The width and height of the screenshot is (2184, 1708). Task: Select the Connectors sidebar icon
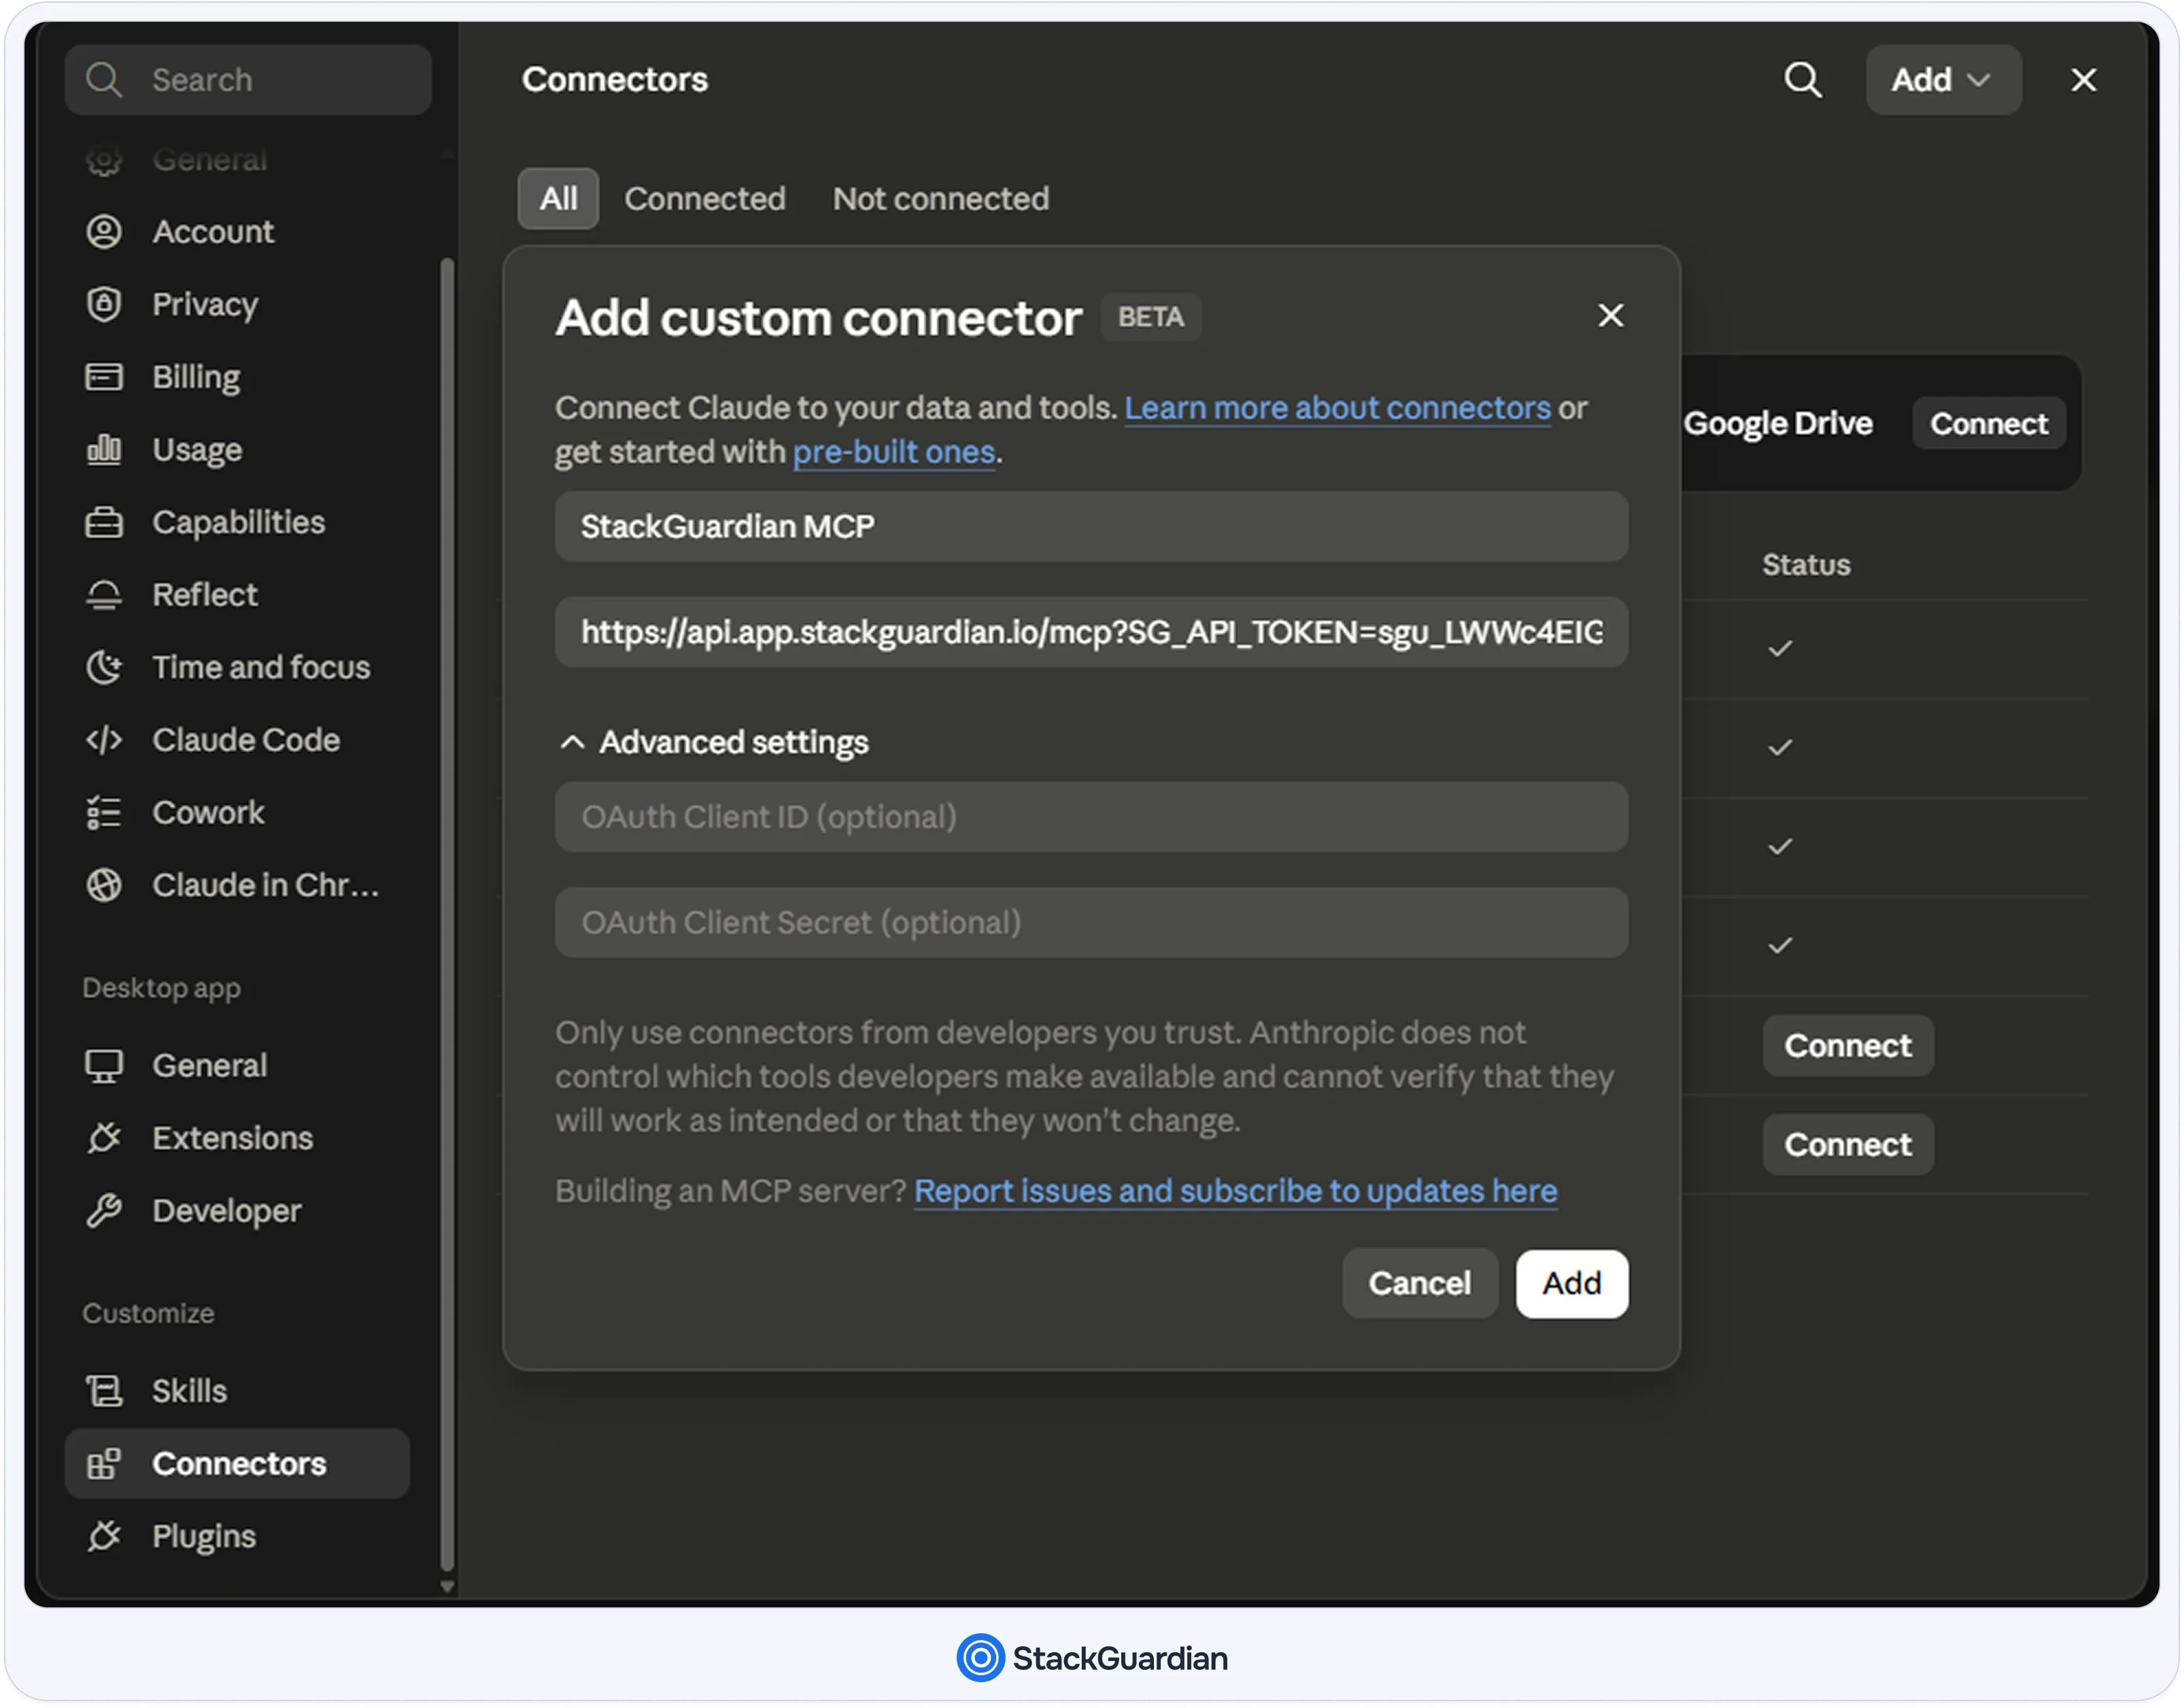[x=104, y=1464]
